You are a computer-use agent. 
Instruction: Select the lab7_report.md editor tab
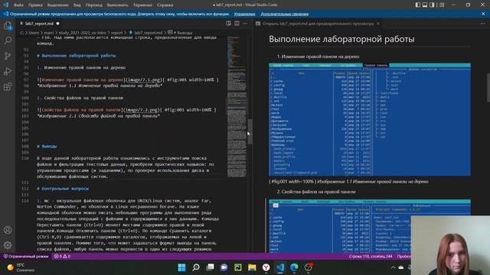click(x=39, y=24)
